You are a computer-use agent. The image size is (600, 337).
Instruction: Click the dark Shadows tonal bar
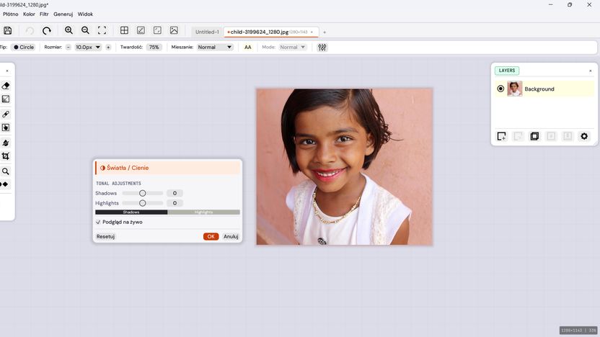pos(131,212)
